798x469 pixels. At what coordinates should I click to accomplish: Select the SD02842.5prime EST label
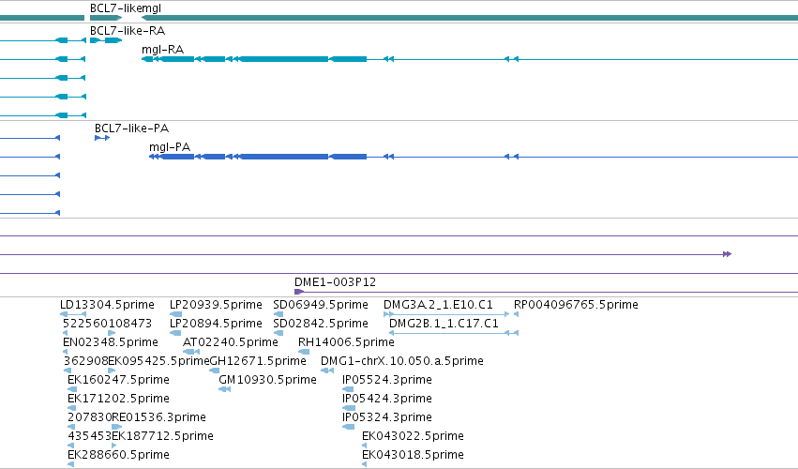point(321,324)
